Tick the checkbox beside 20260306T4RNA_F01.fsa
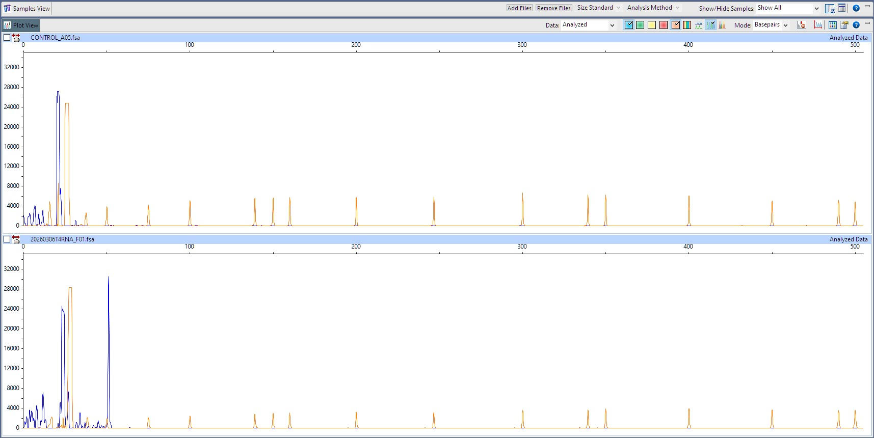Screen dimensions: 874x438 click(x=7, y=239)
